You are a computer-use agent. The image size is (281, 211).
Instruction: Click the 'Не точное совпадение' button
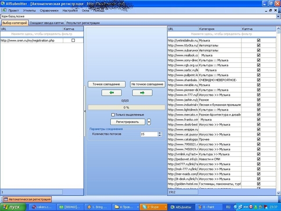click(x=148, y=84)
